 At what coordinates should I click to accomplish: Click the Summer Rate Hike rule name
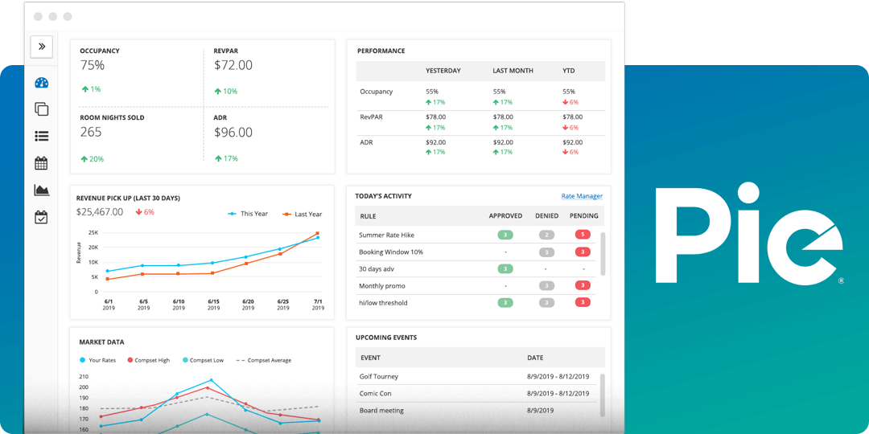point(387,235)
